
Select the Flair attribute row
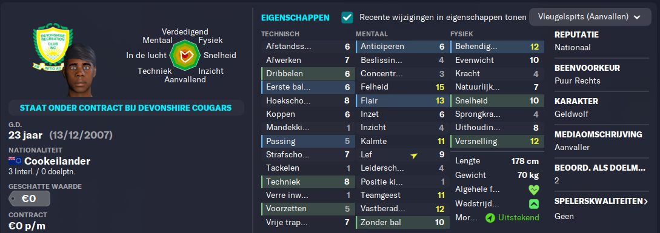click(x=402, y=100)
